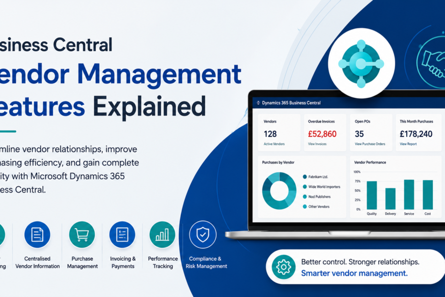The height and width of the screenshot is (297, 445).
Task: Click the Microsoft Dynamics 365 description line
Action: click(62, 176)
